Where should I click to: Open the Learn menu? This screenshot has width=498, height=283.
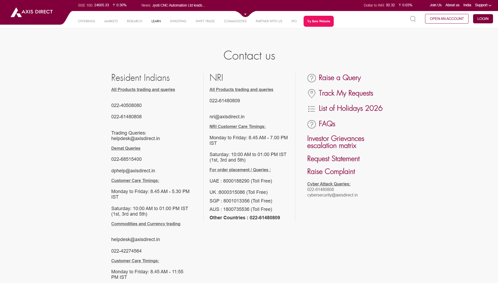[x=156, y=21]
